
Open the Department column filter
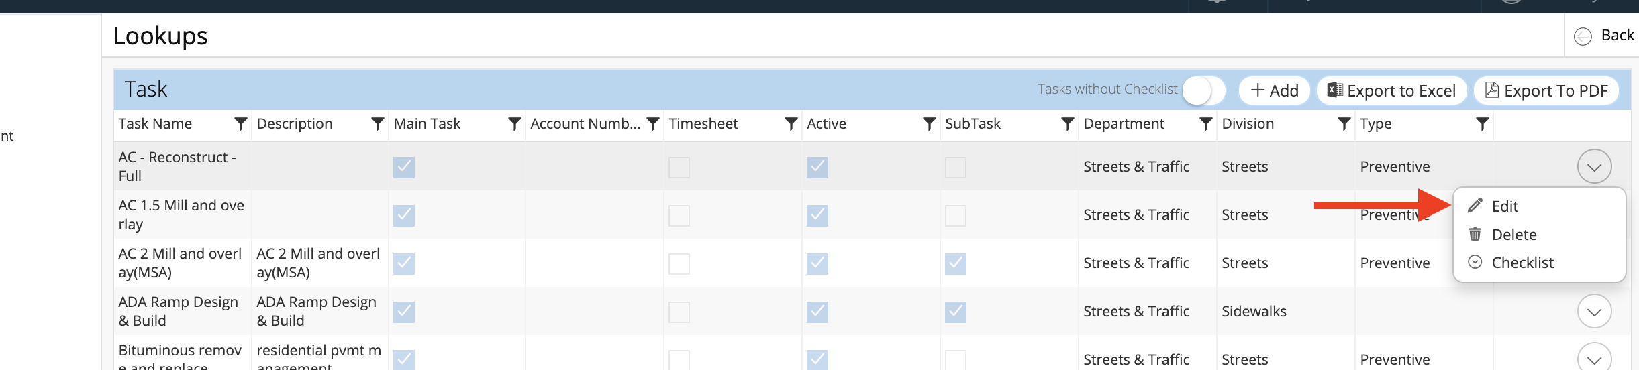coord(1206,124)
